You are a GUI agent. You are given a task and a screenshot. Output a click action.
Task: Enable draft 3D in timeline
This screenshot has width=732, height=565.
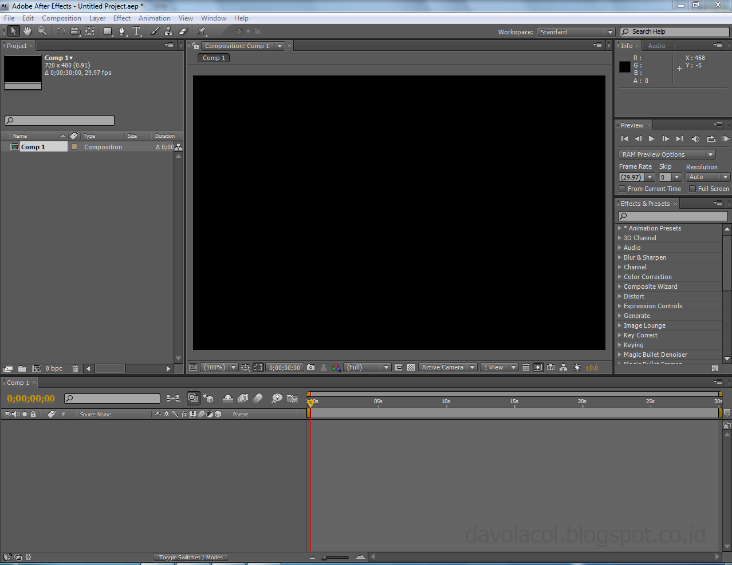208,398
